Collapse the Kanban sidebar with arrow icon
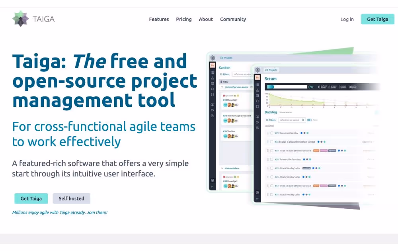The image size is (398, 251). point(213,186)
